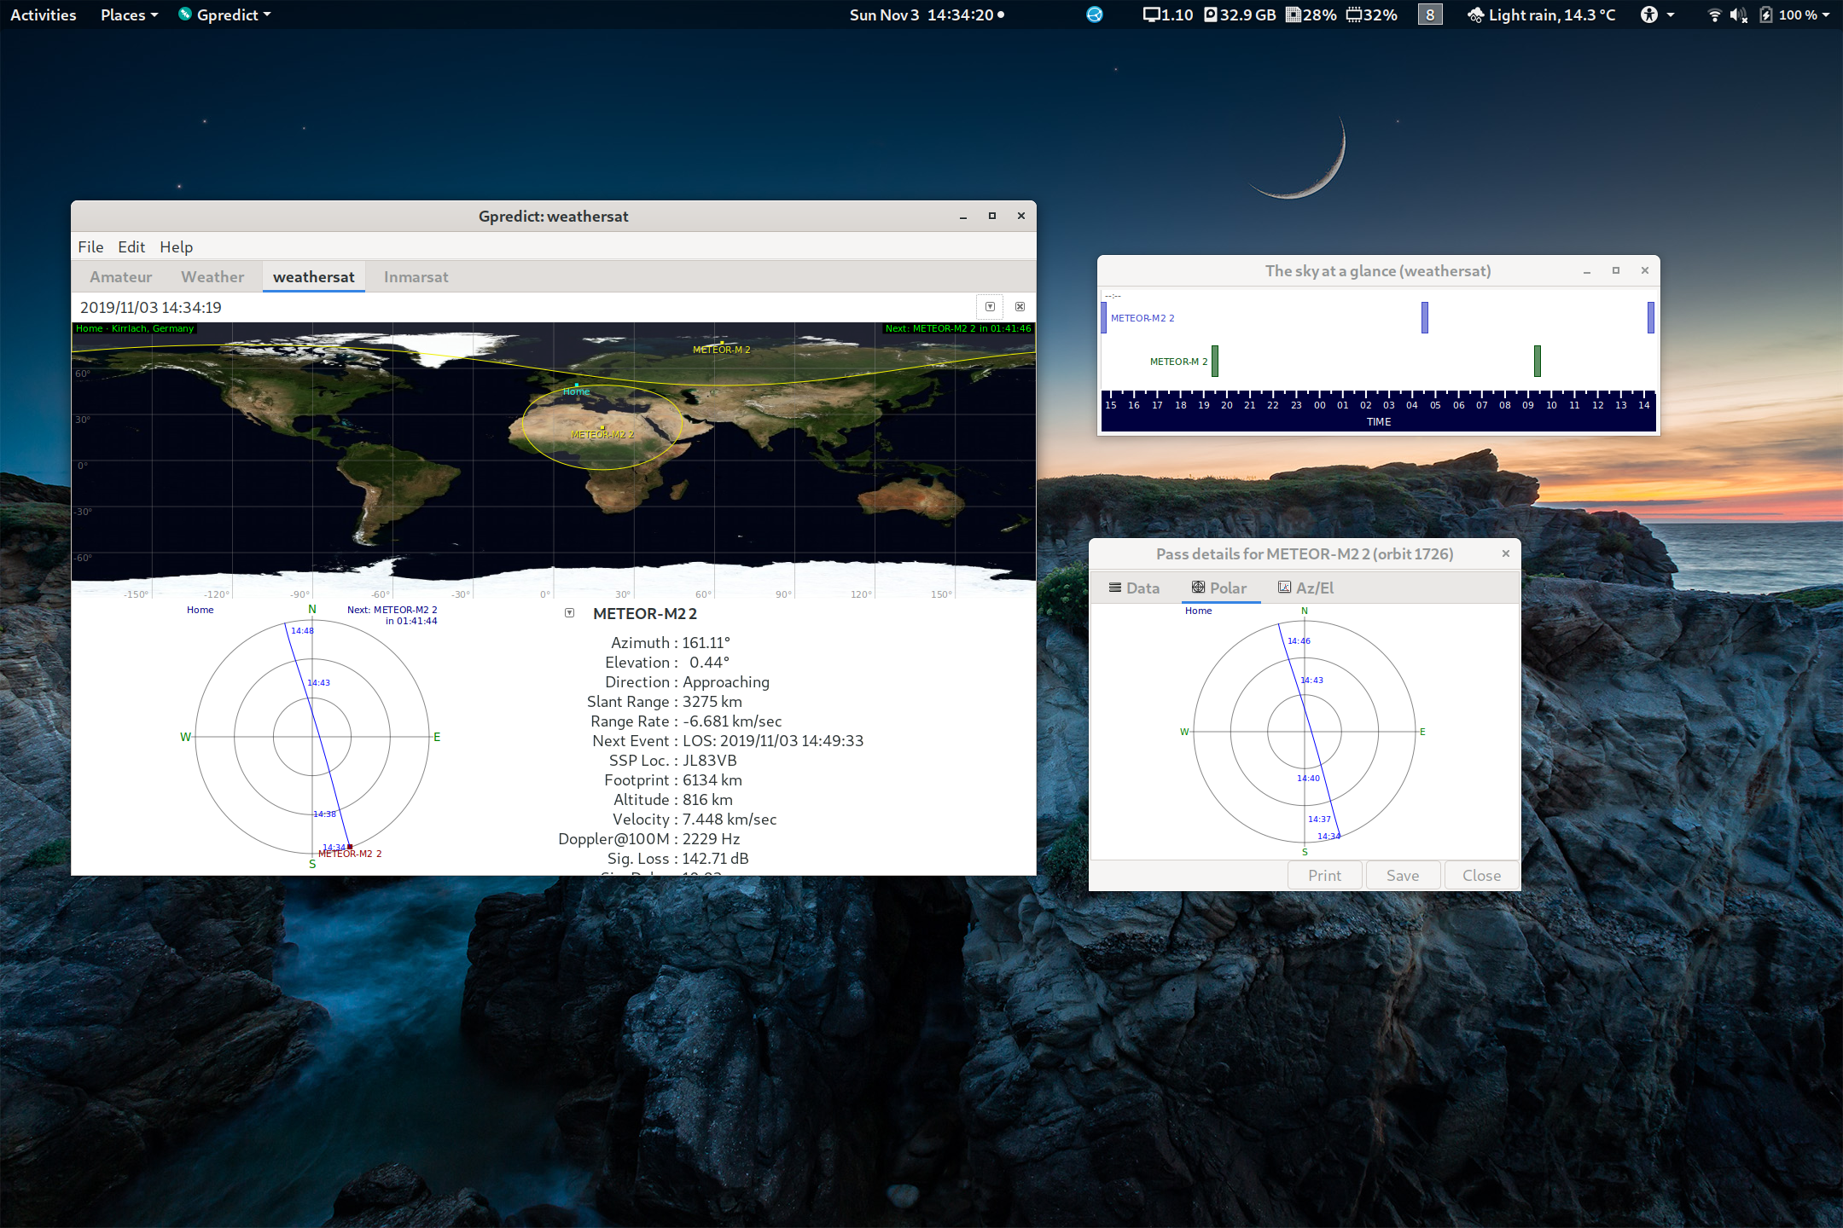Click the Save button in Pass details
This screenshot has height=1228, width=1843.
click(x=1403, y=876)
